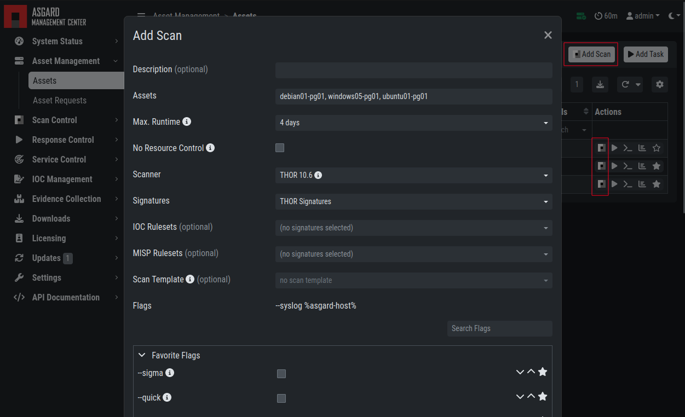Expand Evidence Collection in sidebar
The height and width of the screenshot is (417, 685).
click(66, 199)
